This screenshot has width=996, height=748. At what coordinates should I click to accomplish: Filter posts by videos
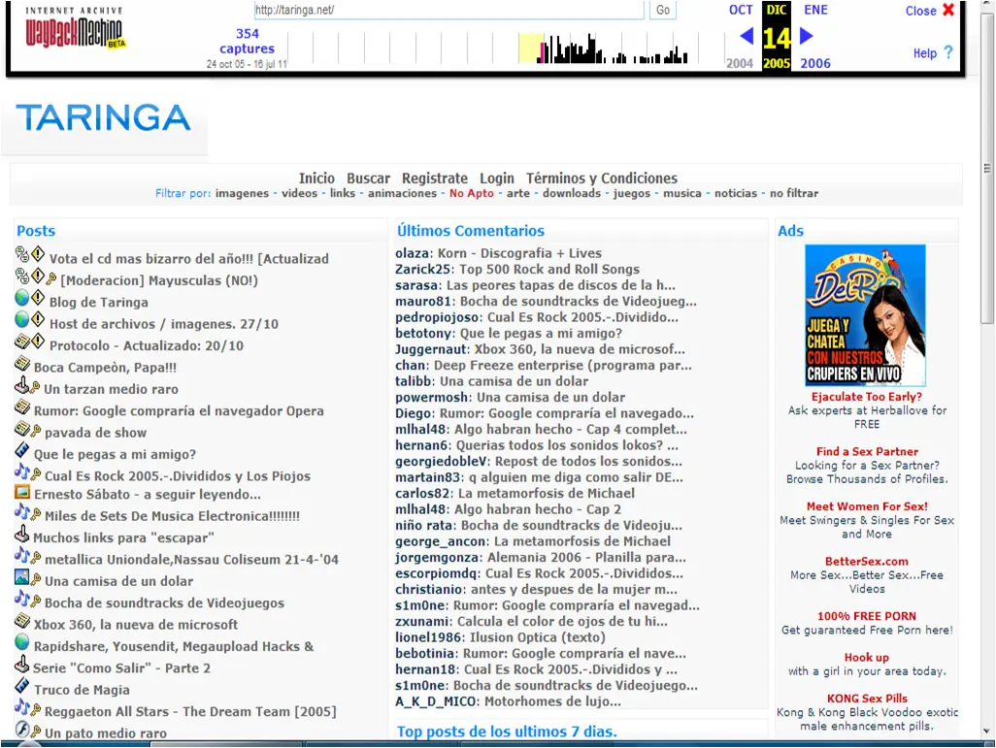coord(299,193)
